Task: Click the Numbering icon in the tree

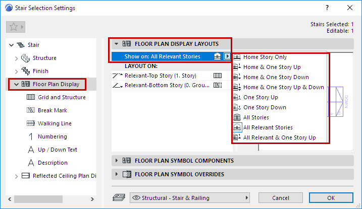Action: pyautogui.click(x=30, y=136)
